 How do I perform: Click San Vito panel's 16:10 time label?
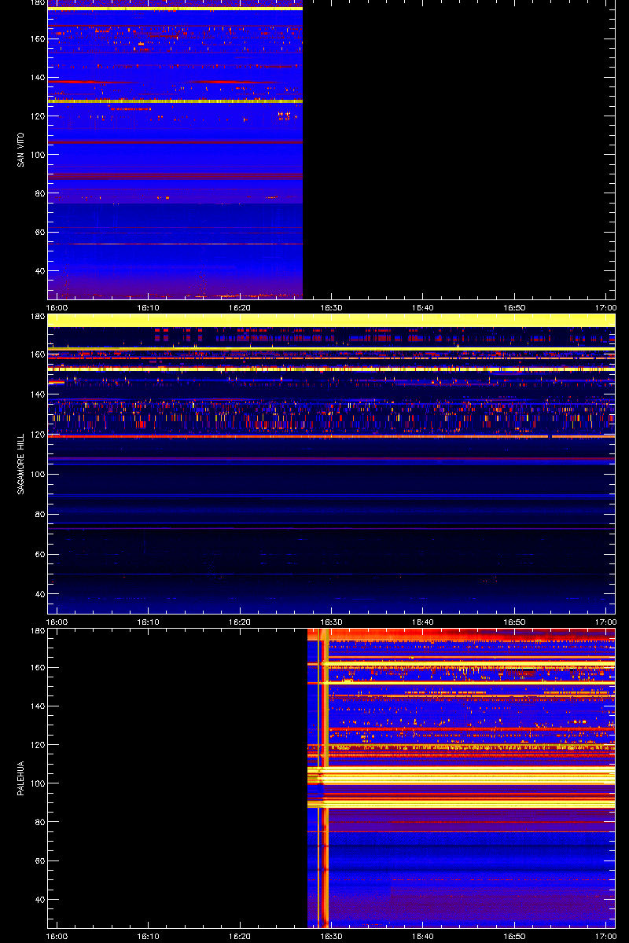149,308
